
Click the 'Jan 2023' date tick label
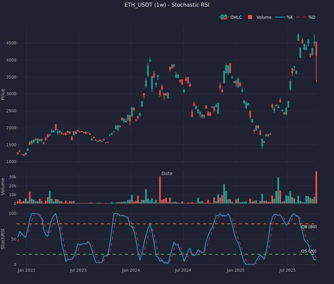26,270
